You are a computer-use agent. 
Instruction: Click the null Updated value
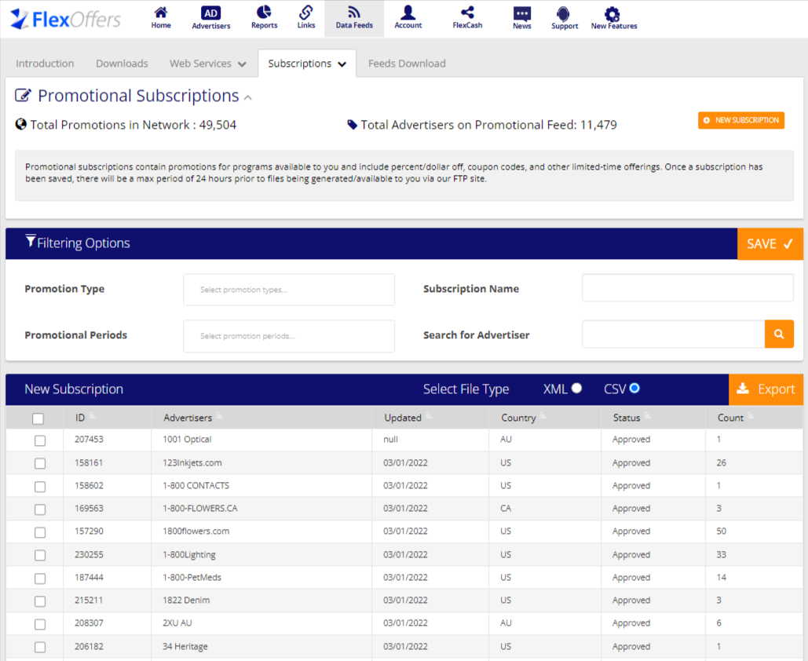pyautogui.click(x=390, y=440)
